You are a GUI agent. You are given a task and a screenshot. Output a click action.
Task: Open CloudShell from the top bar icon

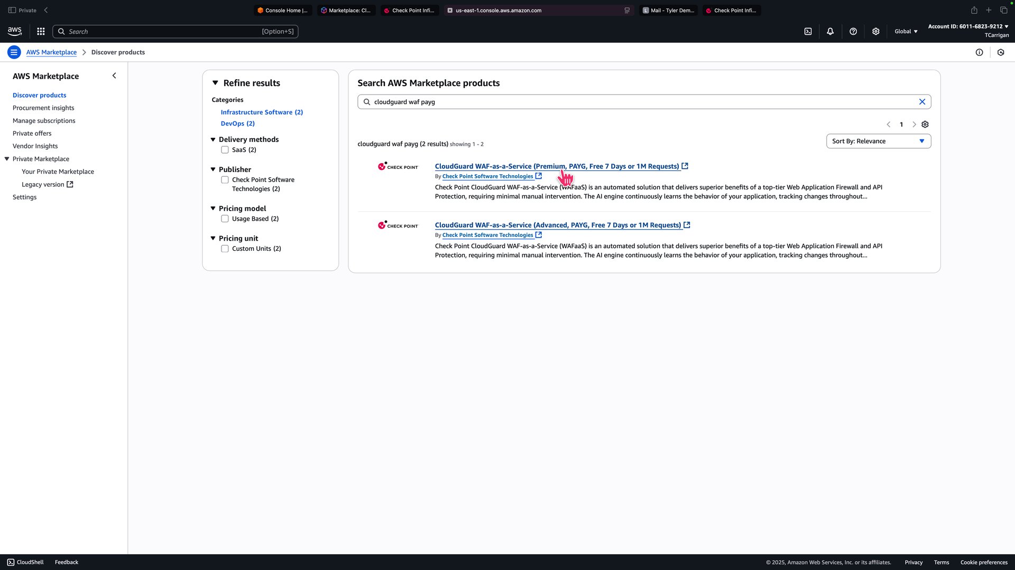tap(808, 32)
